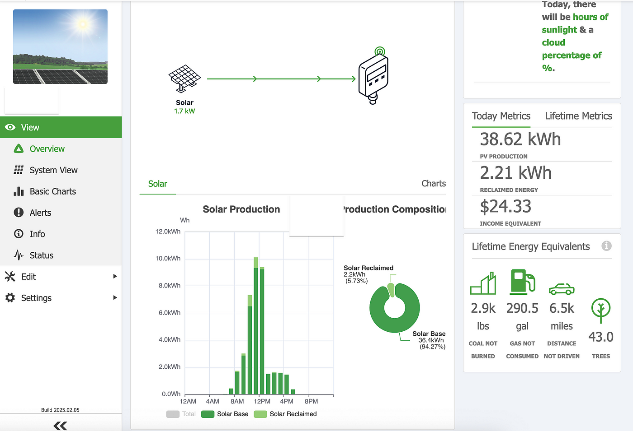Click the Lifetime Energy Equivalents info icon

606,246
